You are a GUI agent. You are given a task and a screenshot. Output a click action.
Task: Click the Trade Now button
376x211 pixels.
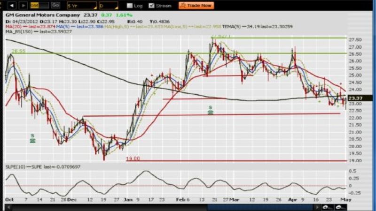[196, 5]
